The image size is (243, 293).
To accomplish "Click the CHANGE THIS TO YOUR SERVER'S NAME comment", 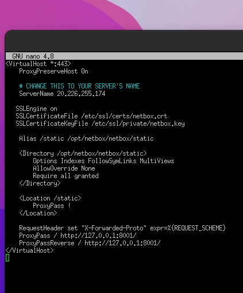I will [79, 86].
